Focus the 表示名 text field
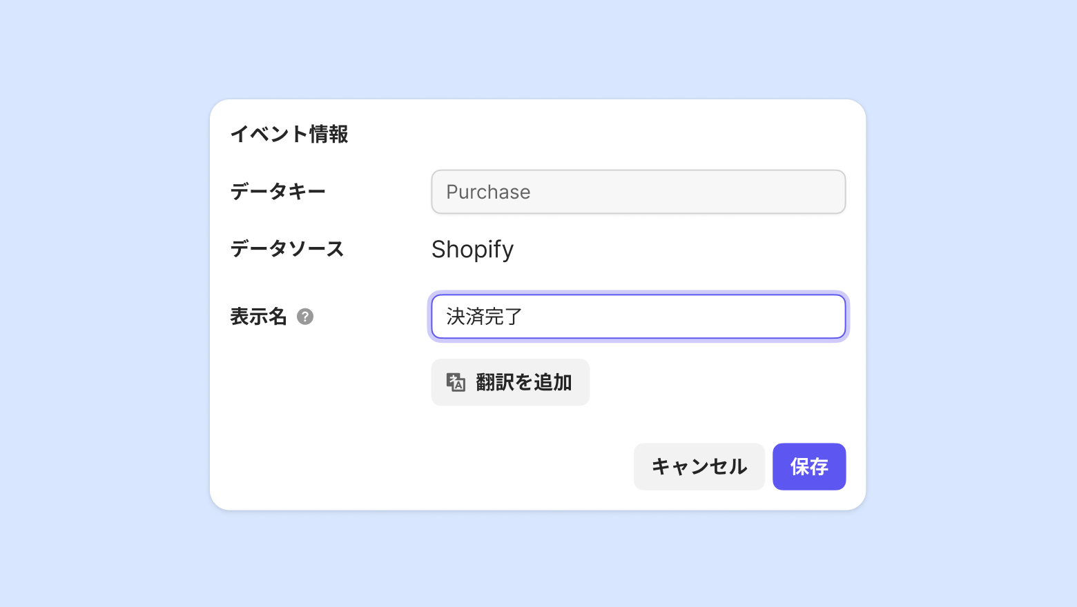The width and height of the screenshot is (1077, 607). 638,317
